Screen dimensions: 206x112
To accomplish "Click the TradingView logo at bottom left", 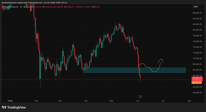I will tap(14, 107).
